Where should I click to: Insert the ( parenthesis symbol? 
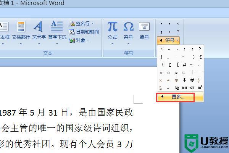click(193, 57)
